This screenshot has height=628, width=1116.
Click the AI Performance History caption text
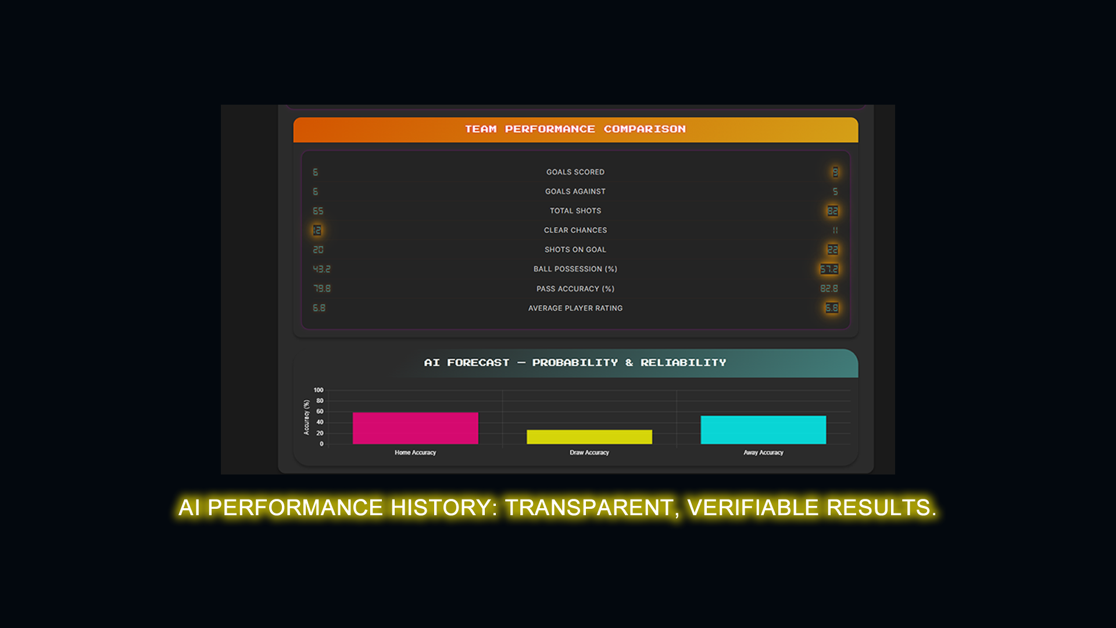pyautogui.click(x=557, y=508)
